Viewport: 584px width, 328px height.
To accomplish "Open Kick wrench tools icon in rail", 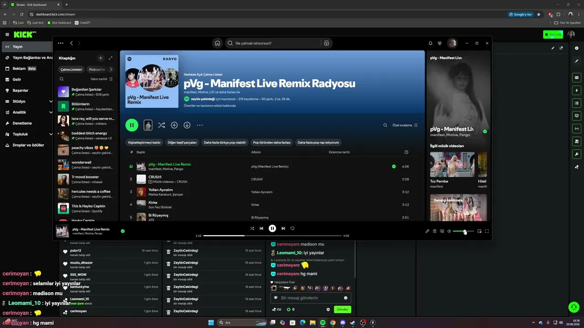I will click(x=577, y=154).
